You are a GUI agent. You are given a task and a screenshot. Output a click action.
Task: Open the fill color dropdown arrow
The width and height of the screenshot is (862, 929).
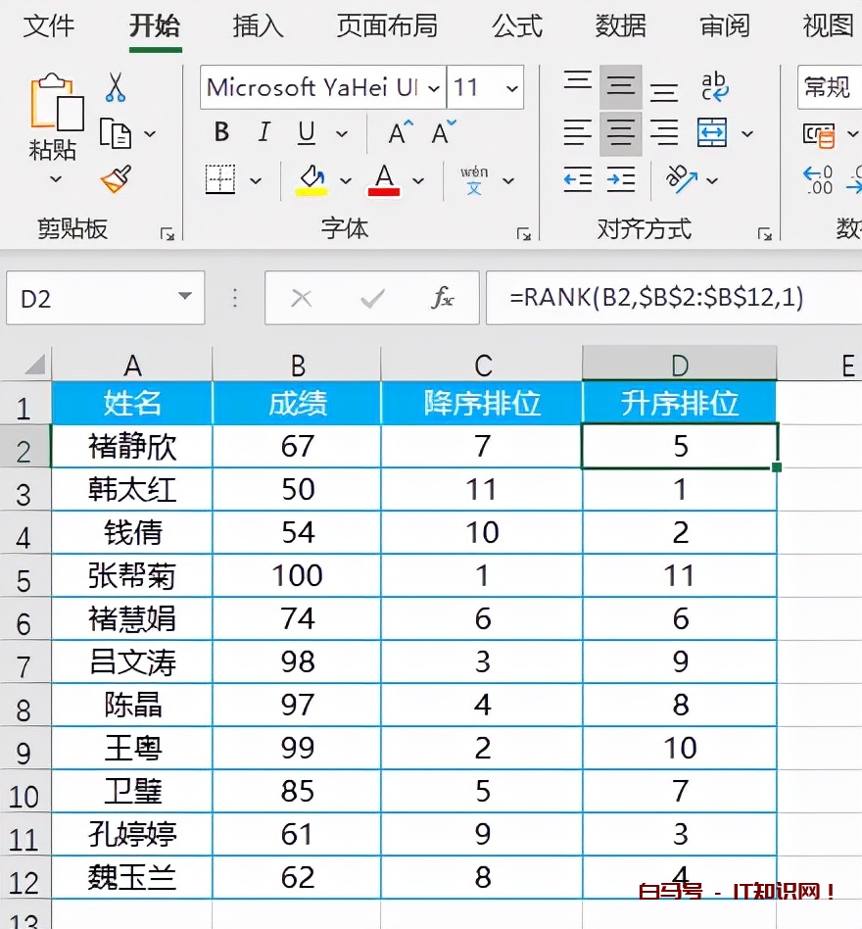click(x=345, y=181)
